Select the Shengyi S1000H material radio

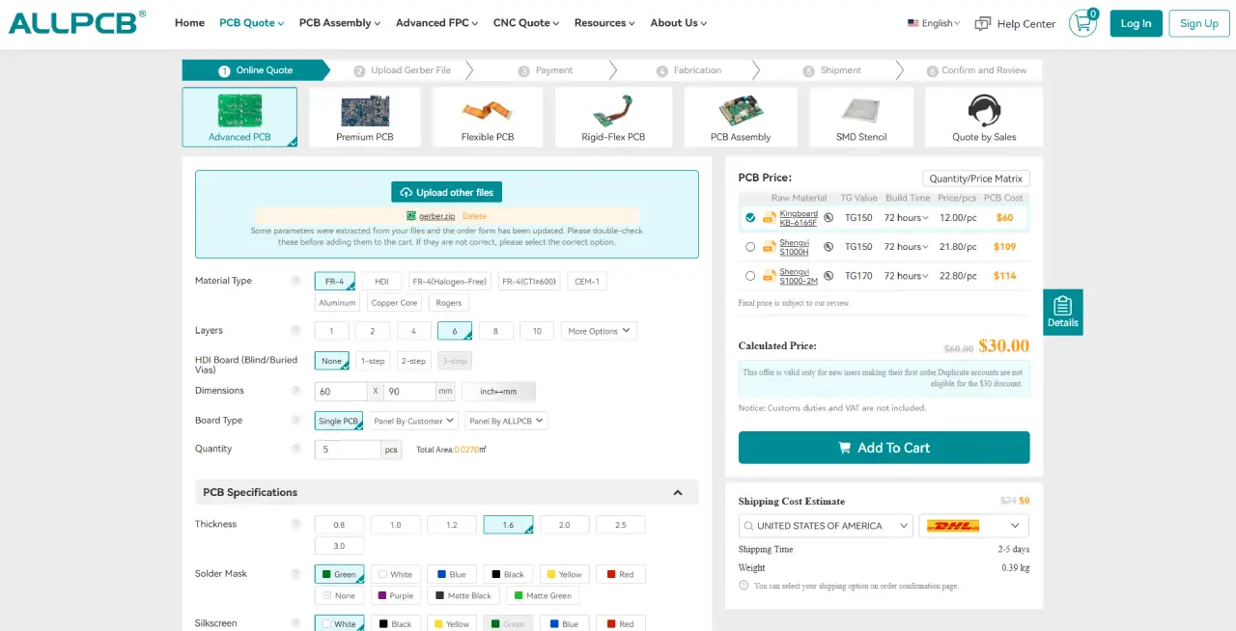click(x=750, y=247)
